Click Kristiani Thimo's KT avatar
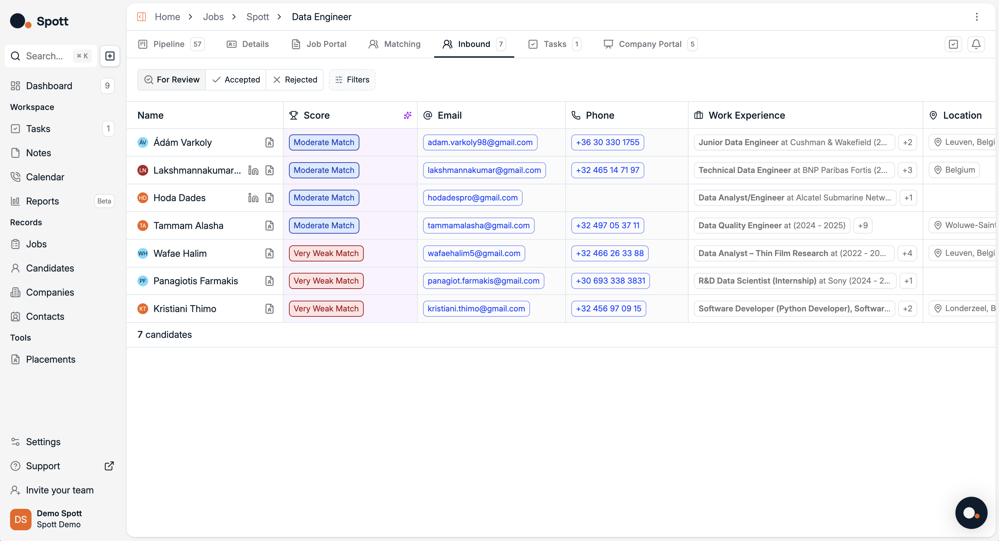The width and height of the screenshot is (999, 541). point(143,309)
